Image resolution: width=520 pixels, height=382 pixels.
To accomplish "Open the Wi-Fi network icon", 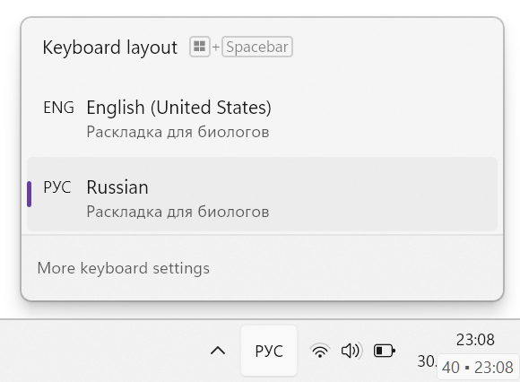I will pos(320,351).
